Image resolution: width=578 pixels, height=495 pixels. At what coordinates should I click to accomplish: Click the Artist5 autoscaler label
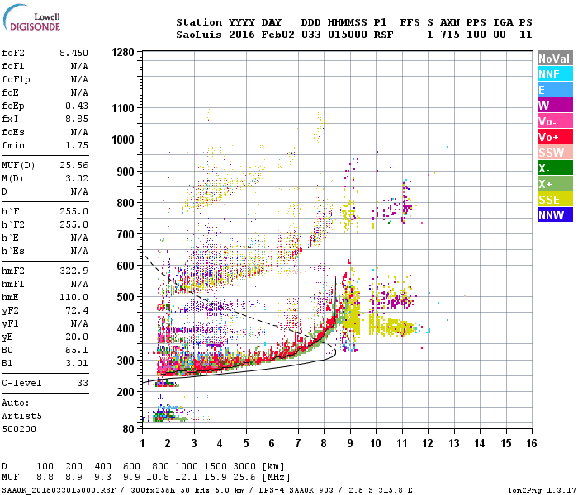pyautogui.click(x=21, y=416)
